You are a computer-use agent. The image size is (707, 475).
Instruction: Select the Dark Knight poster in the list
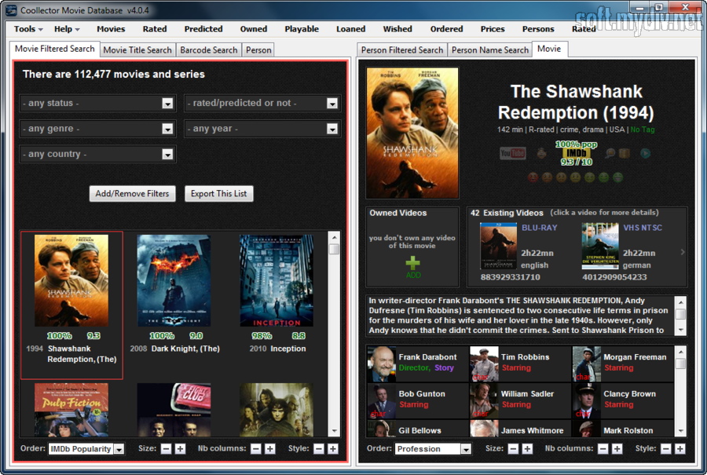tap(174, 280)
